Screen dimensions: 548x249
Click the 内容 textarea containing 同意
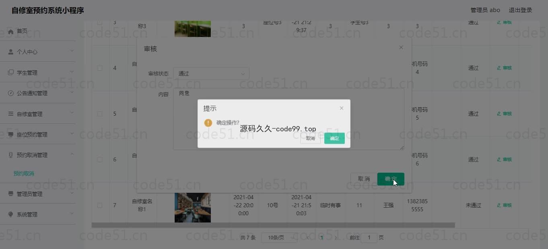pos(288,119)
